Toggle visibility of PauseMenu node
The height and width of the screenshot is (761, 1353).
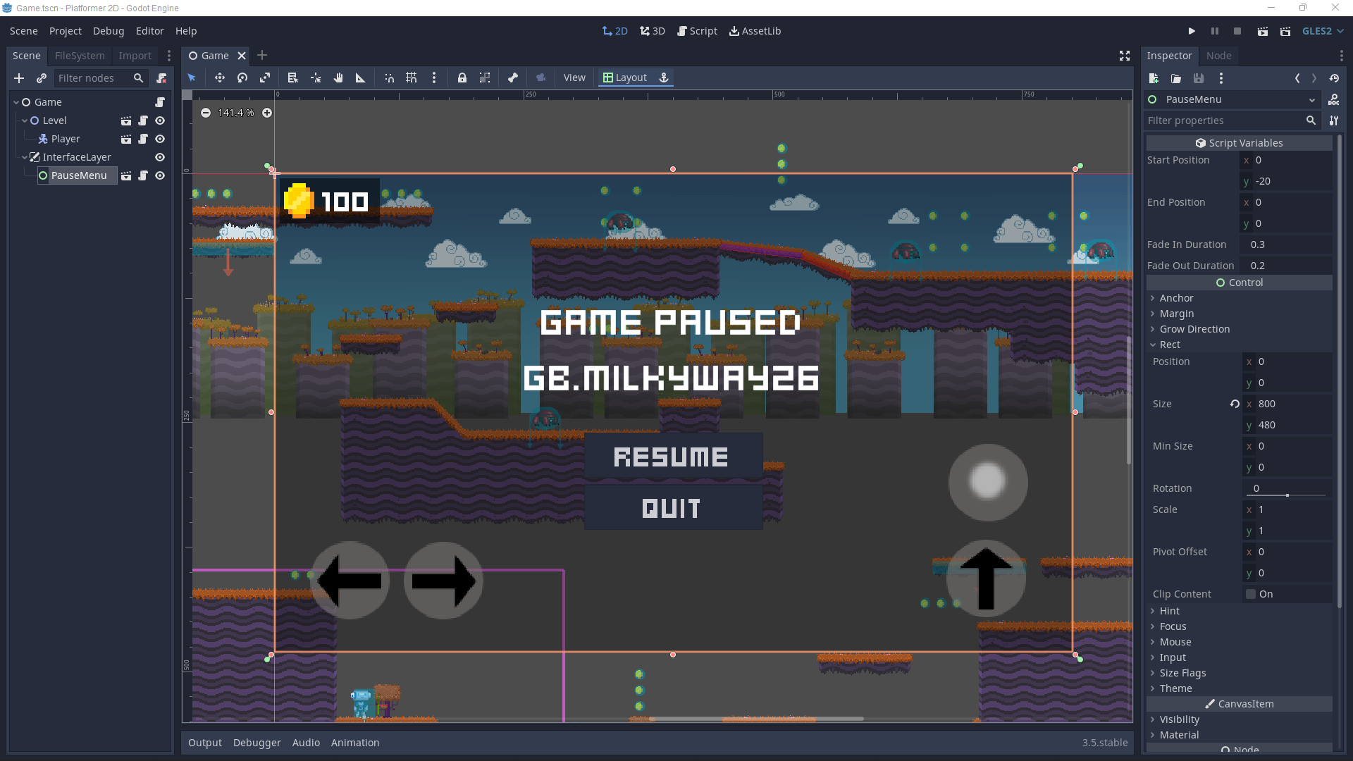click(x=160, y=175)
